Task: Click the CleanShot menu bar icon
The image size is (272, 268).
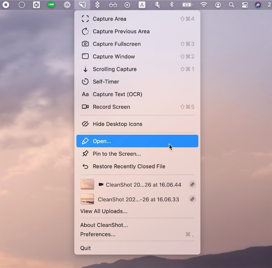Action: [82, 5]
